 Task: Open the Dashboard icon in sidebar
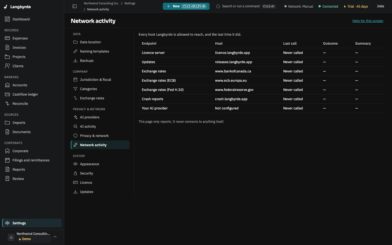tap(7, 19)
